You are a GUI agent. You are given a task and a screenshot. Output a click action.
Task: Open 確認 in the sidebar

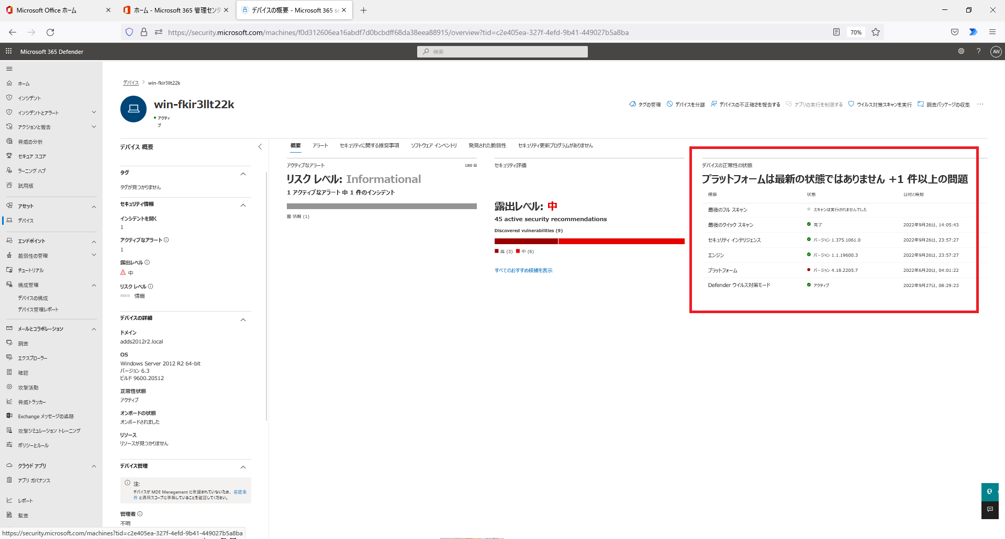click(23, 373)
